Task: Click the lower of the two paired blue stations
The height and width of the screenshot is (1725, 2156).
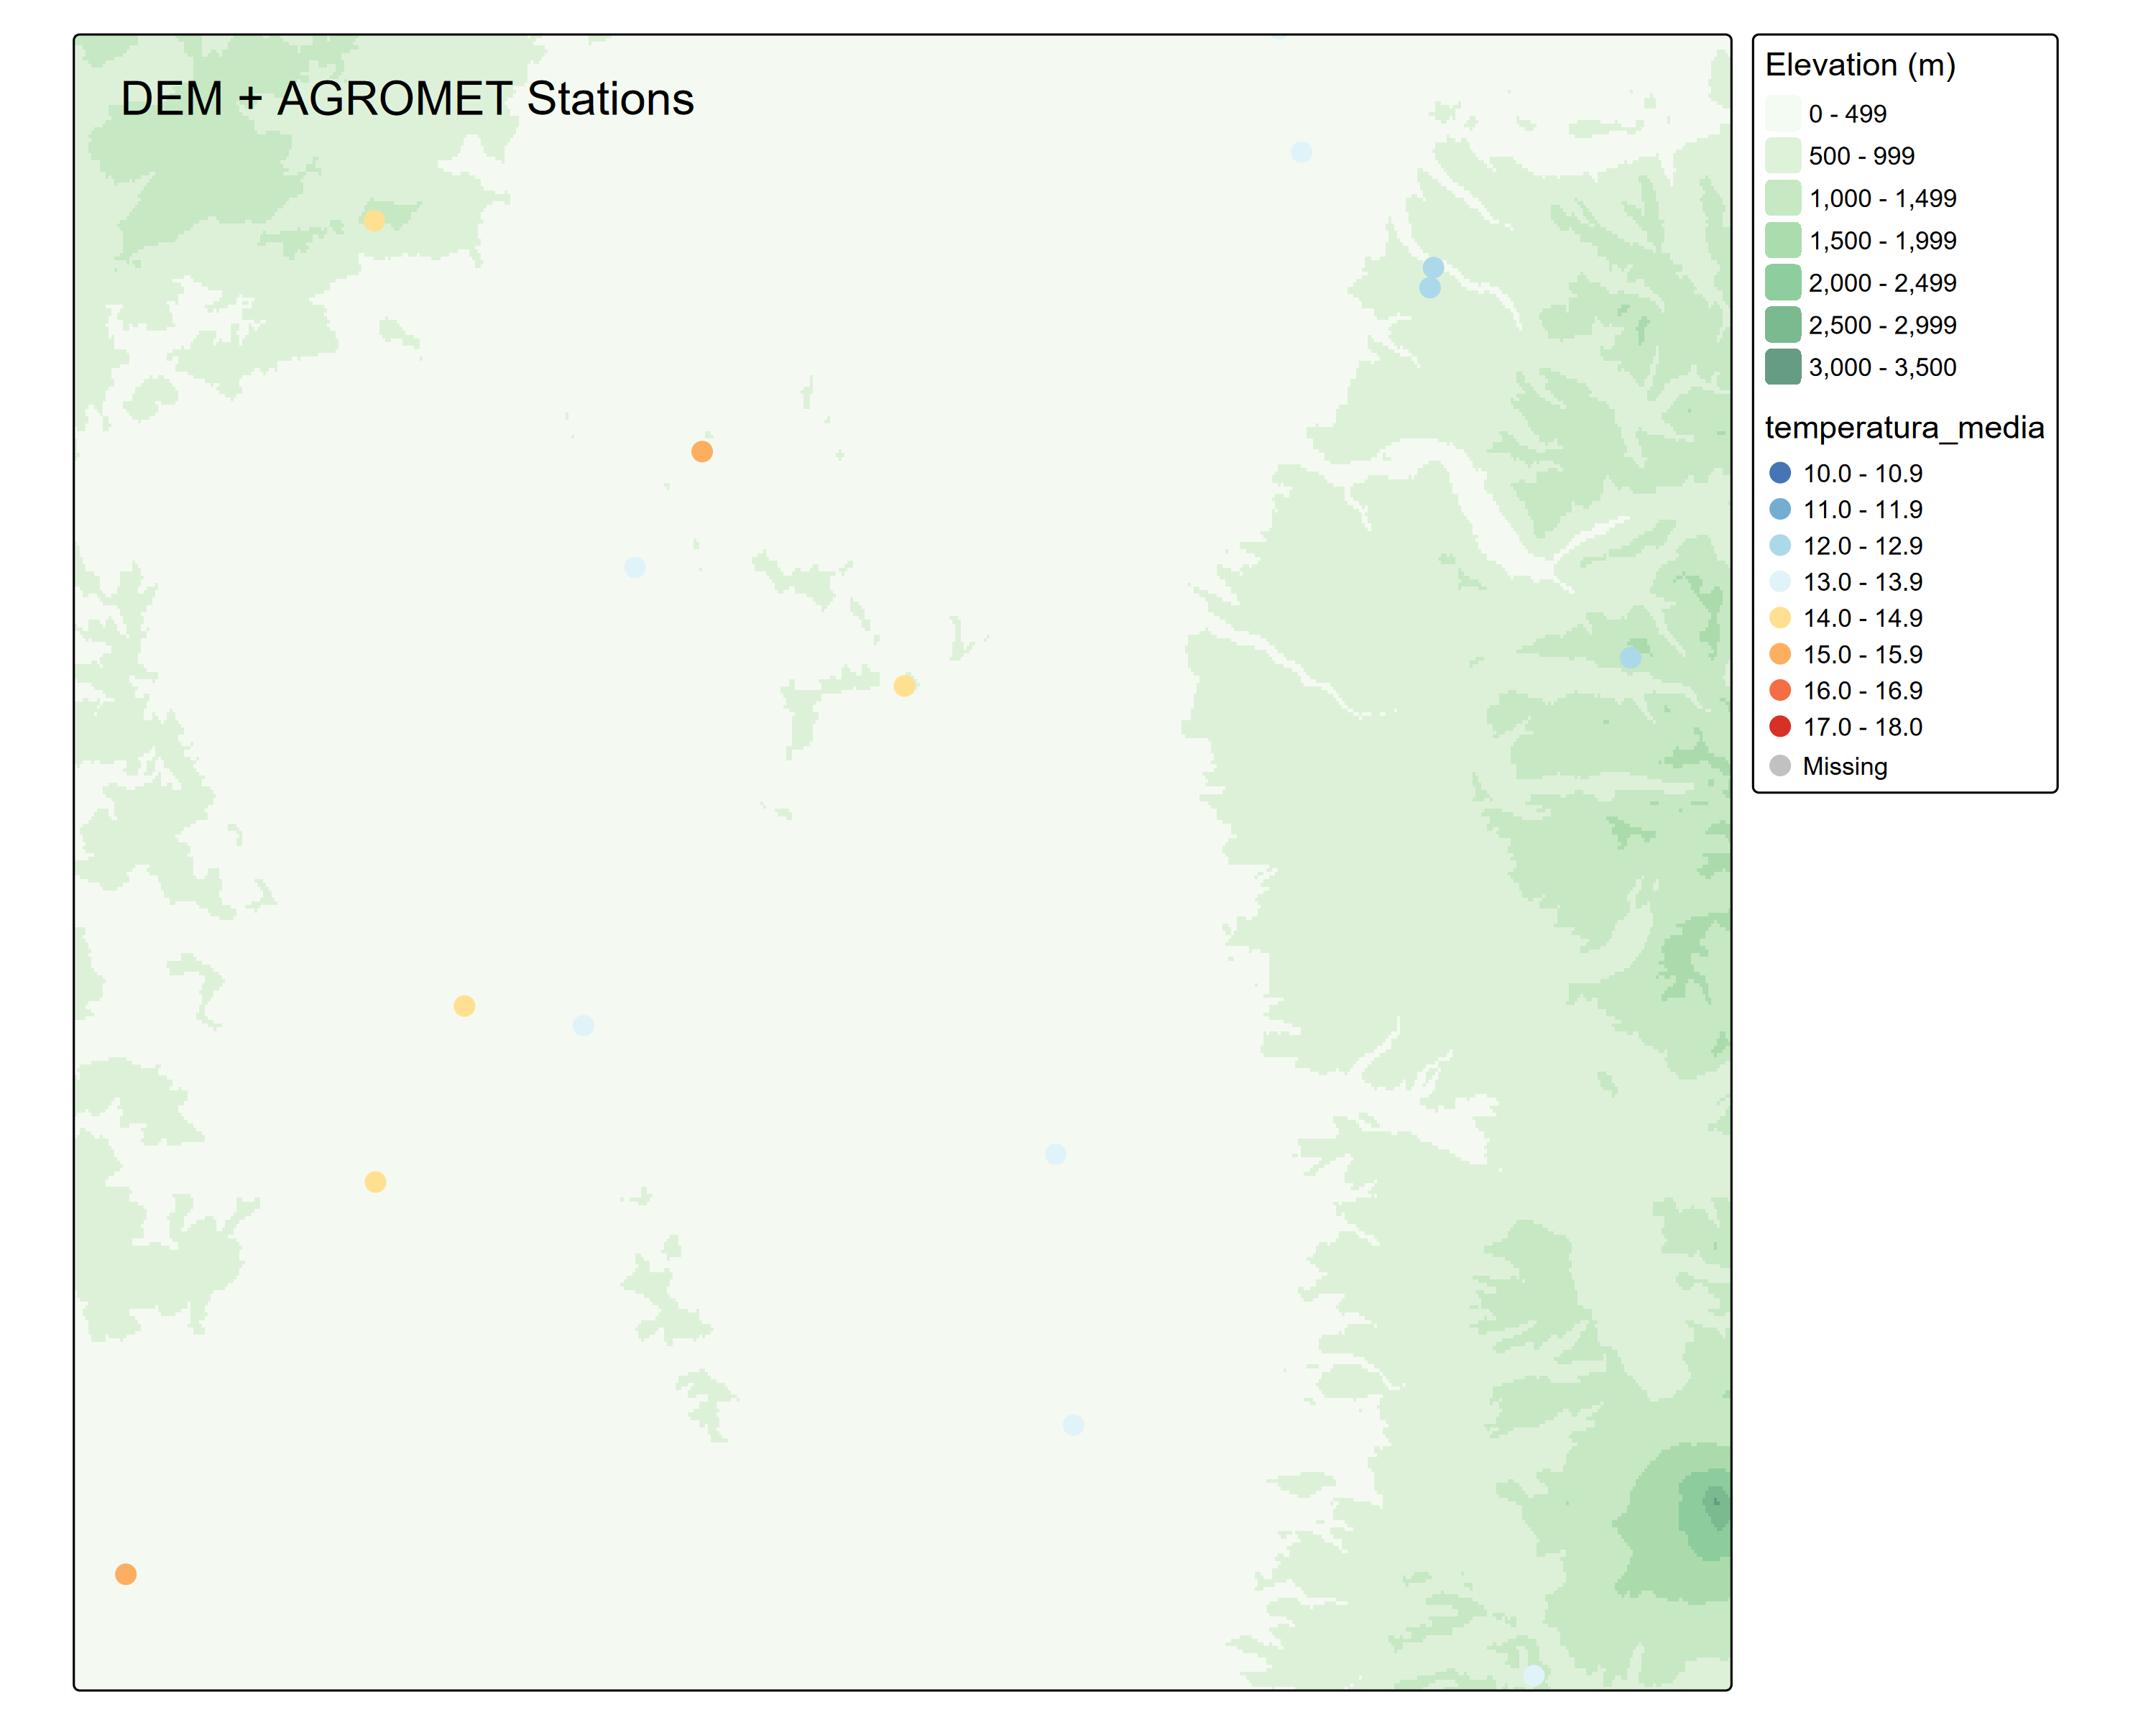Action: [x=1430, y=288]
